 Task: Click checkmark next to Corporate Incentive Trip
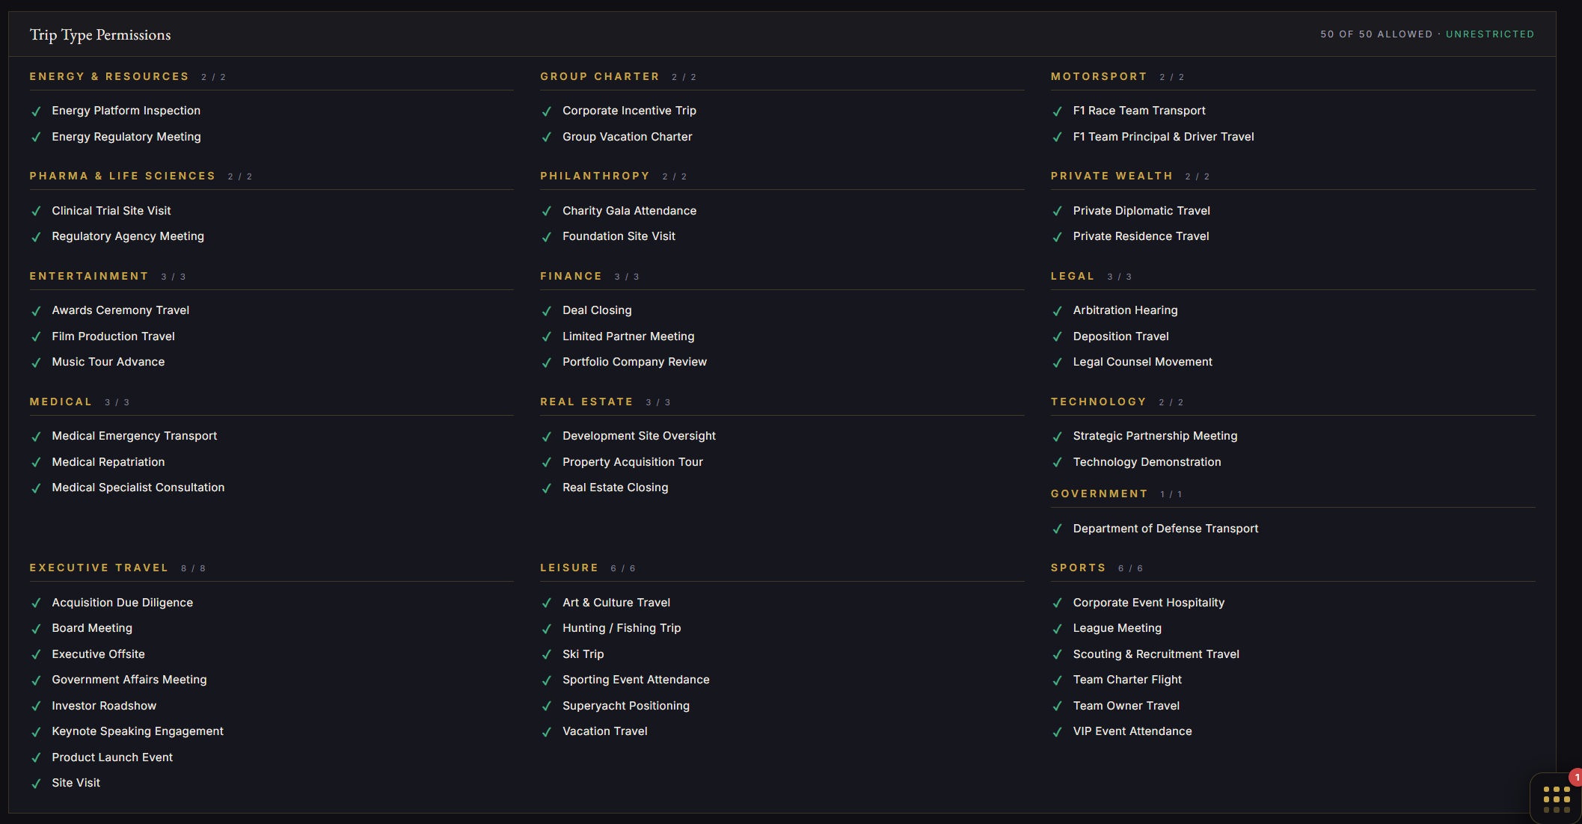coord(547,111)
